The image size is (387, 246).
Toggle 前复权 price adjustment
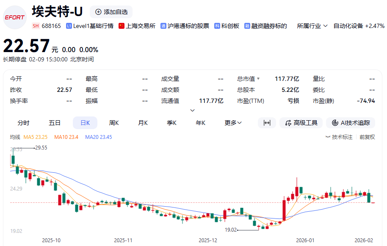point(367,137)
